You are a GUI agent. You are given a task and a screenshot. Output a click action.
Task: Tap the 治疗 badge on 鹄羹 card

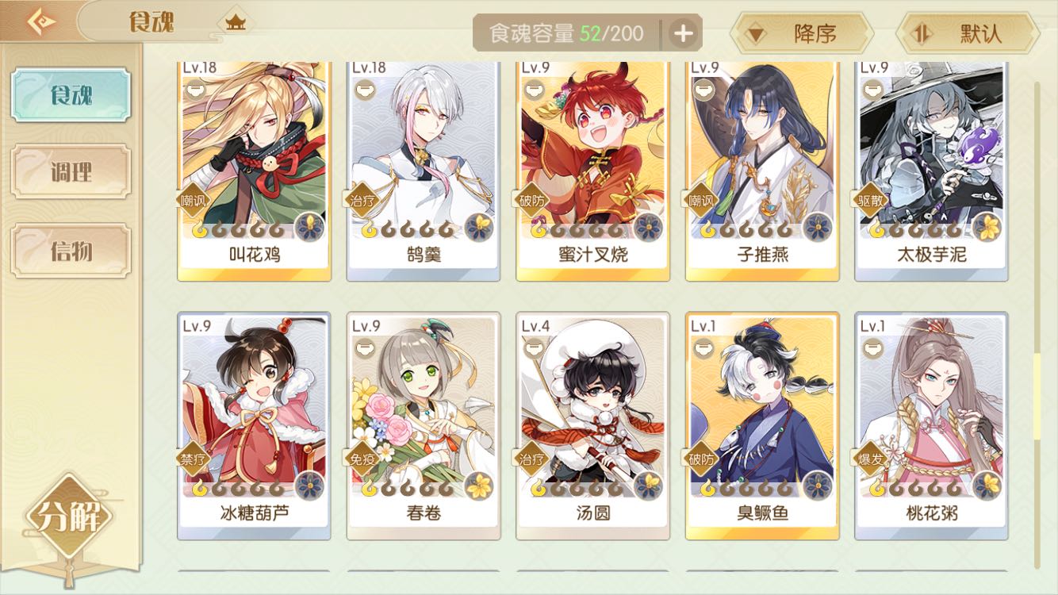(362, 201)
